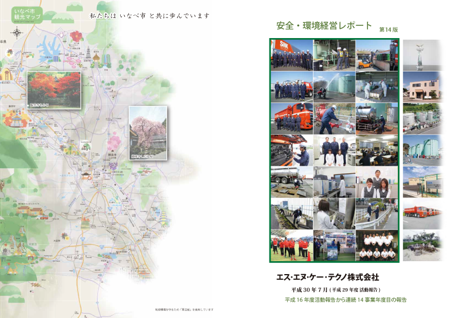This screenshot has width=450, height=318.
Task: Open the silver tank plant photo
Action: click(422, 119)
